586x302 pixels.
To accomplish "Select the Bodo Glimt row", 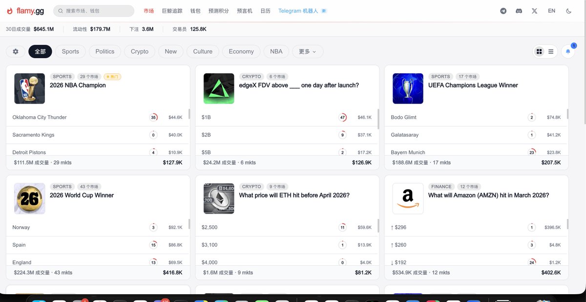I will pyautogui.click(x=476, y=117).
